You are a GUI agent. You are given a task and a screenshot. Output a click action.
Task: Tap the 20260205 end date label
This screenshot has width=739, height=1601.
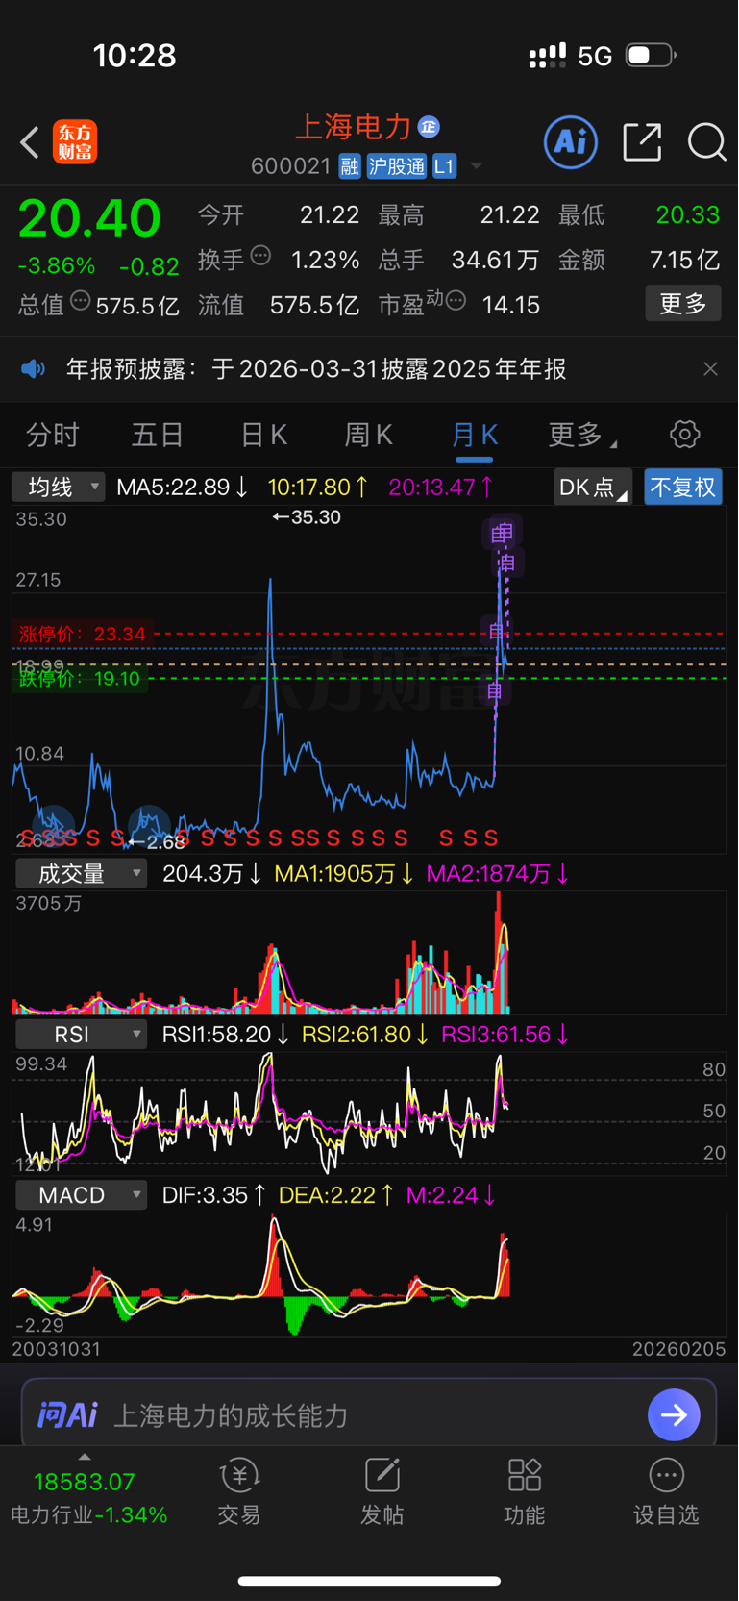pos(678,1349)
